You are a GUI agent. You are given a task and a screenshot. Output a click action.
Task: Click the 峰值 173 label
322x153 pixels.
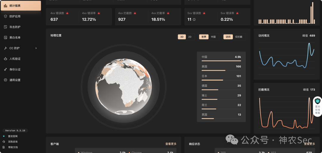pyautogui.click(x=309, y=90)
